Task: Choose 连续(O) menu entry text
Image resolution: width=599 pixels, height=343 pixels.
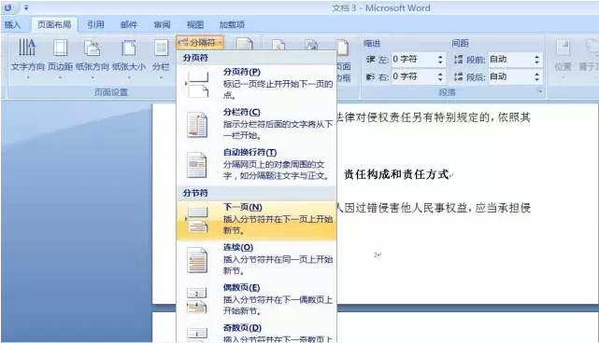Action: click(238, 247)
